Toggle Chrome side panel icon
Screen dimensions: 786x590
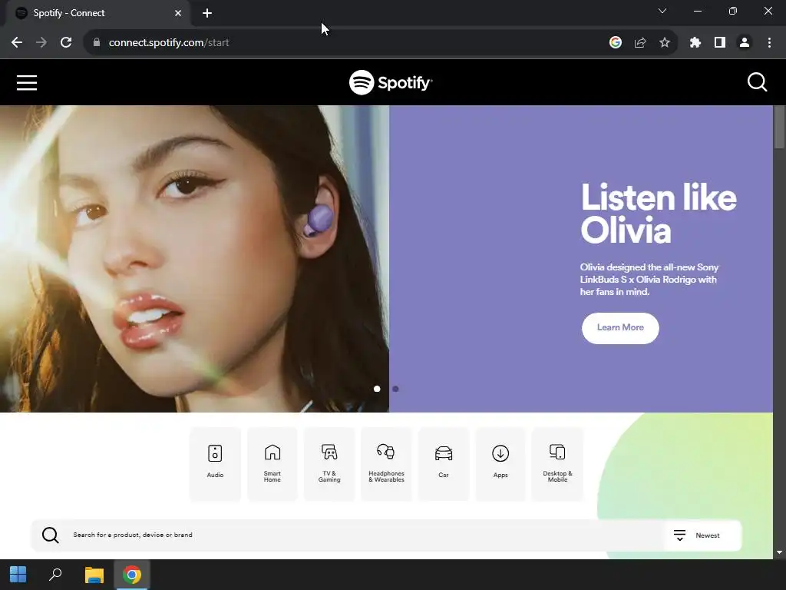(x=720, y=43)
